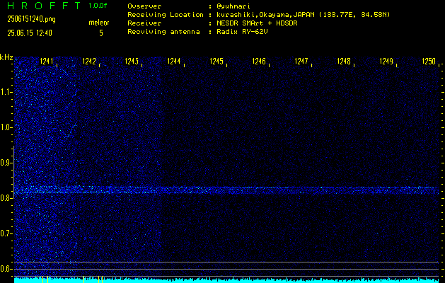Viewport: 445px width, 283px height.
Task: Click the Receiving Location field label
Action: [x=166, y=15]
